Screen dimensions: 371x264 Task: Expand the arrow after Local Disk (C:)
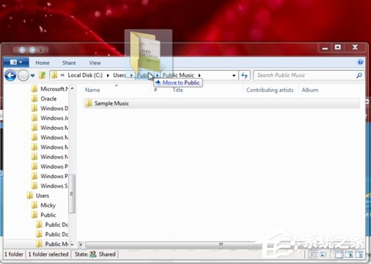click(x=108, y=76)
